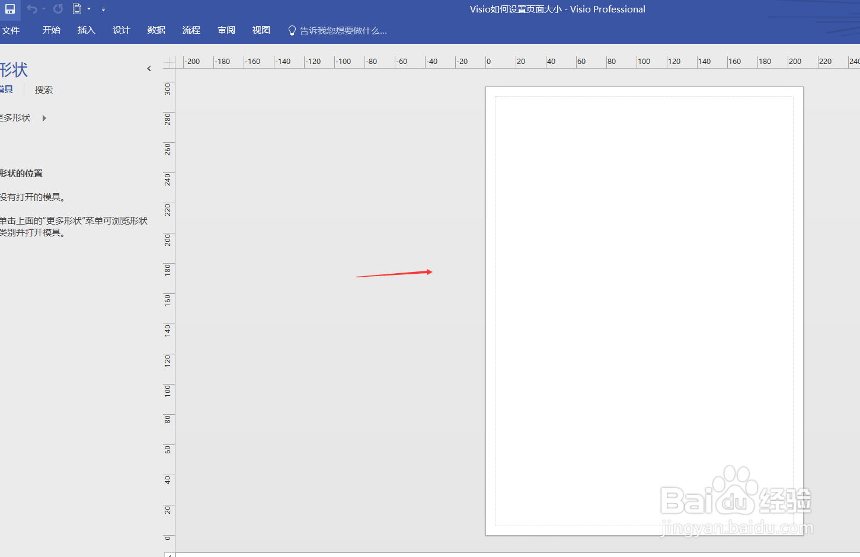The image size is (860, 557).
Task: Open Customize Quick Access Toolbar menu
Action: click(x=103, y=9)
